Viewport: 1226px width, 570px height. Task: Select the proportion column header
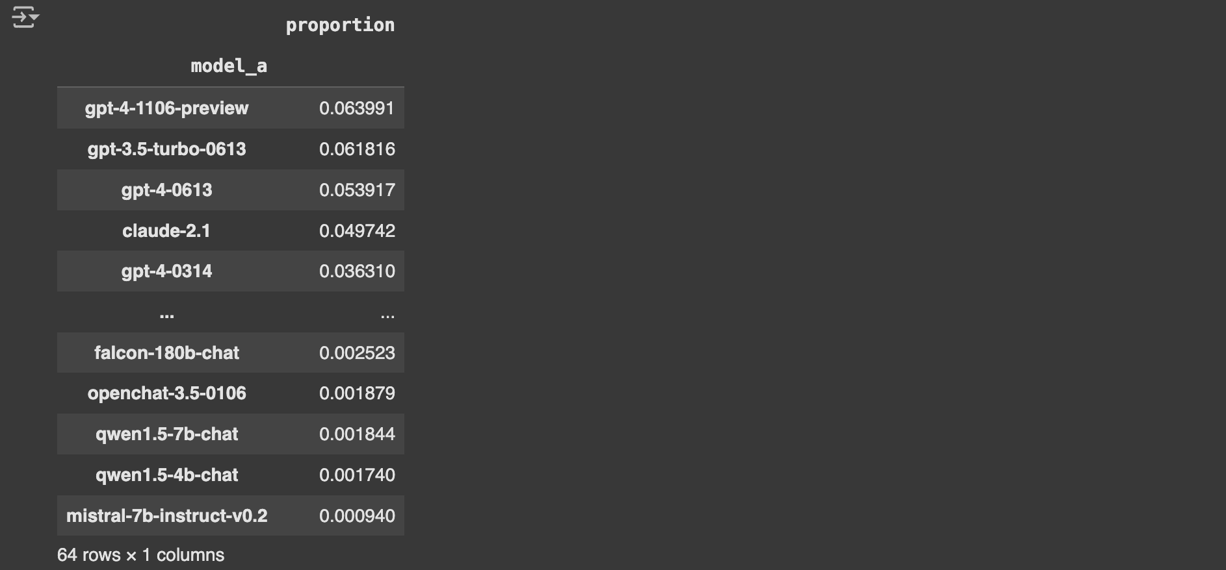pos(340,25)
